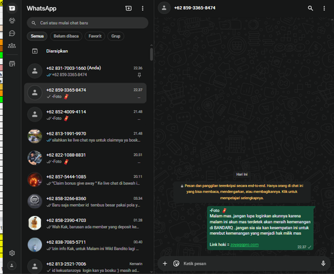Open the Diarsipkan archived chats
334x274 pixels.
pyautogui.click(x=86, y=51)
